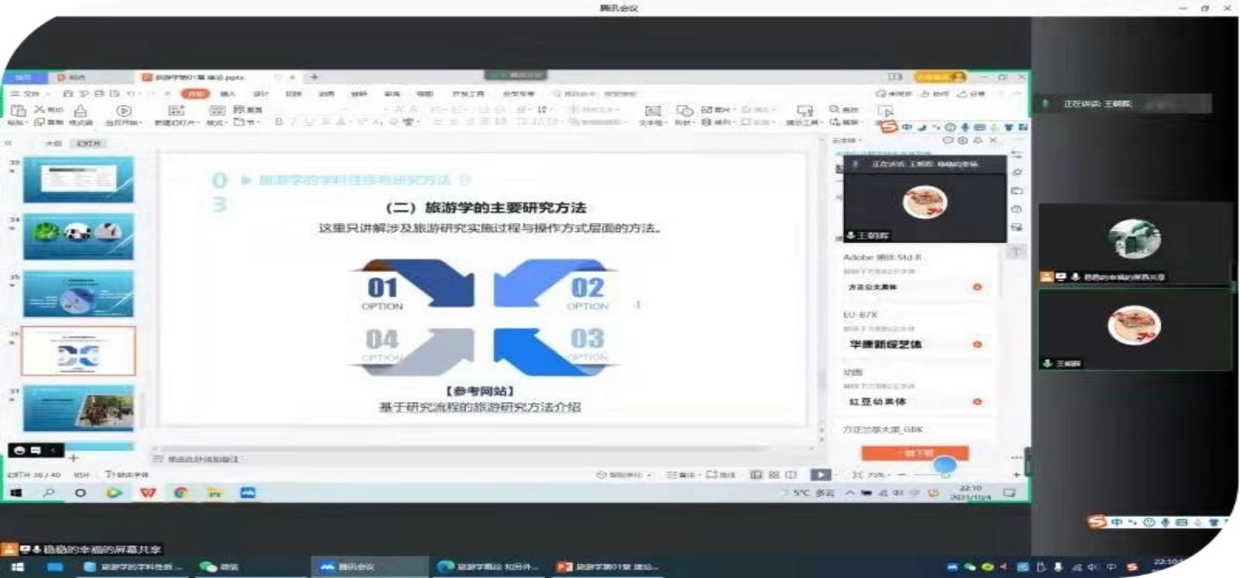The height and width of the screenshot is (578, 1240).
Task: Click the paste (粘贴) icon in ribbon
Action: click(x=17, y=111)
